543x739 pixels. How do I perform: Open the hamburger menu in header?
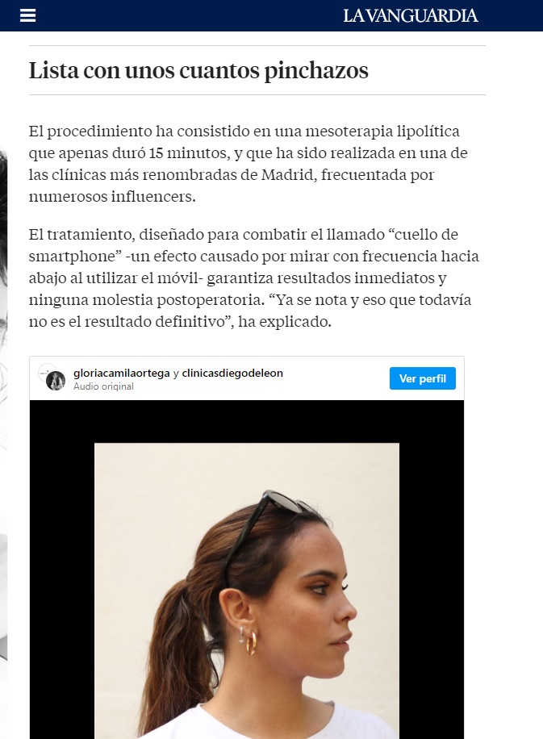pyautogui.click(x=27, y=15)
